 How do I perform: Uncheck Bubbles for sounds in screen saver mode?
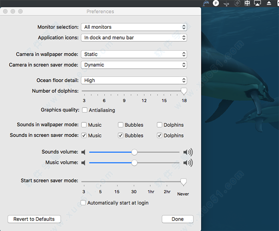(120, 136)
